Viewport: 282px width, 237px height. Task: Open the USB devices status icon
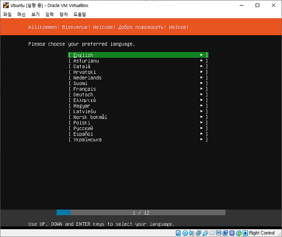[x=205, y=233]
